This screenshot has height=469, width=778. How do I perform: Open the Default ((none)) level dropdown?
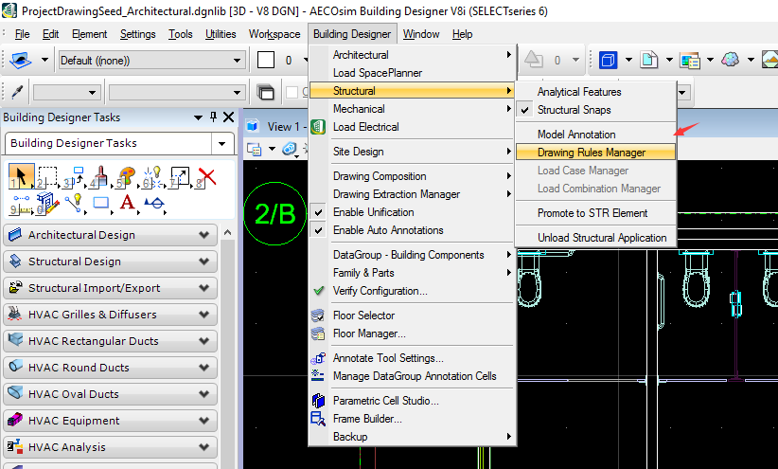pos(238,61)
